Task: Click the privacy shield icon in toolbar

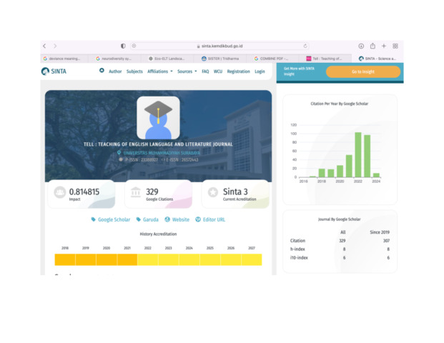Action: [123, 46]
